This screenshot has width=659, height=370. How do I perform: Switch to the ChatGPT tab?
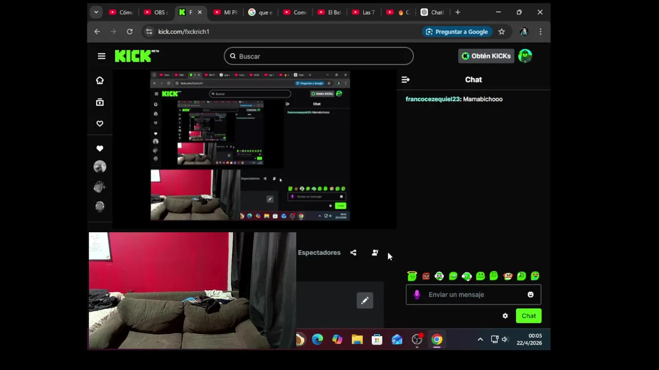pyautogui.click(x=433, y=12)
